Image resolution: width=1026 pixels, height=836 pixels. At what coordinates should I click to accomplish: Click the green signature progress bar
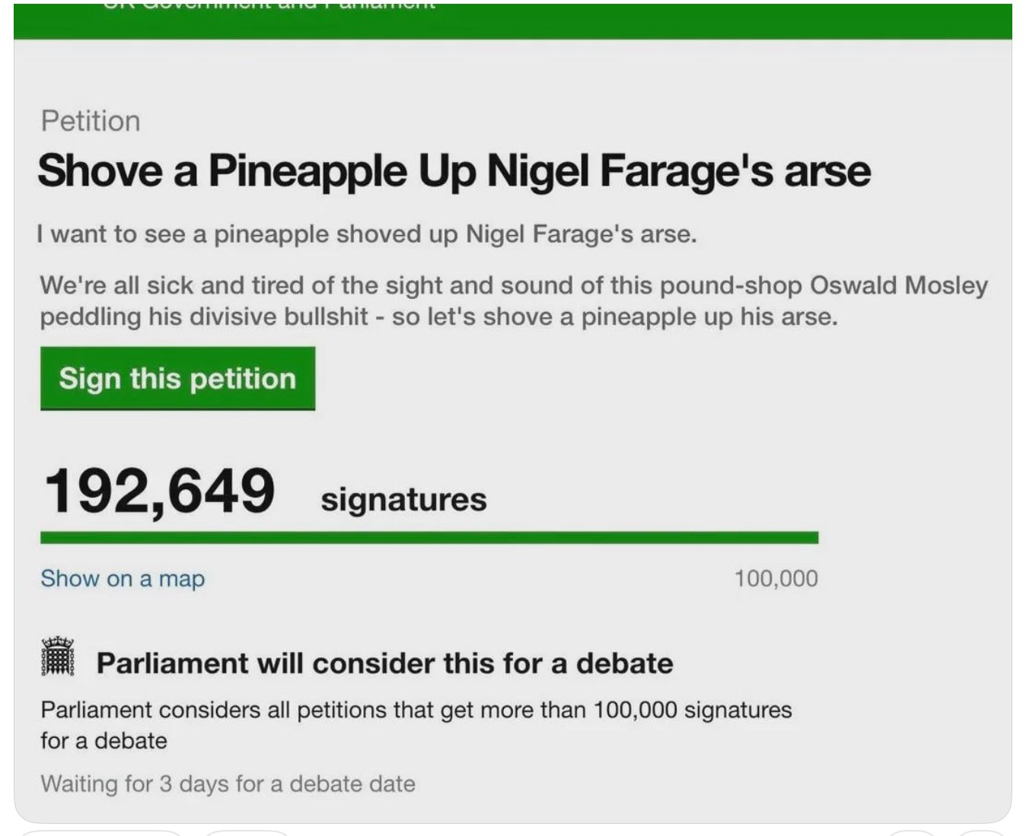(x=429, y=538)
